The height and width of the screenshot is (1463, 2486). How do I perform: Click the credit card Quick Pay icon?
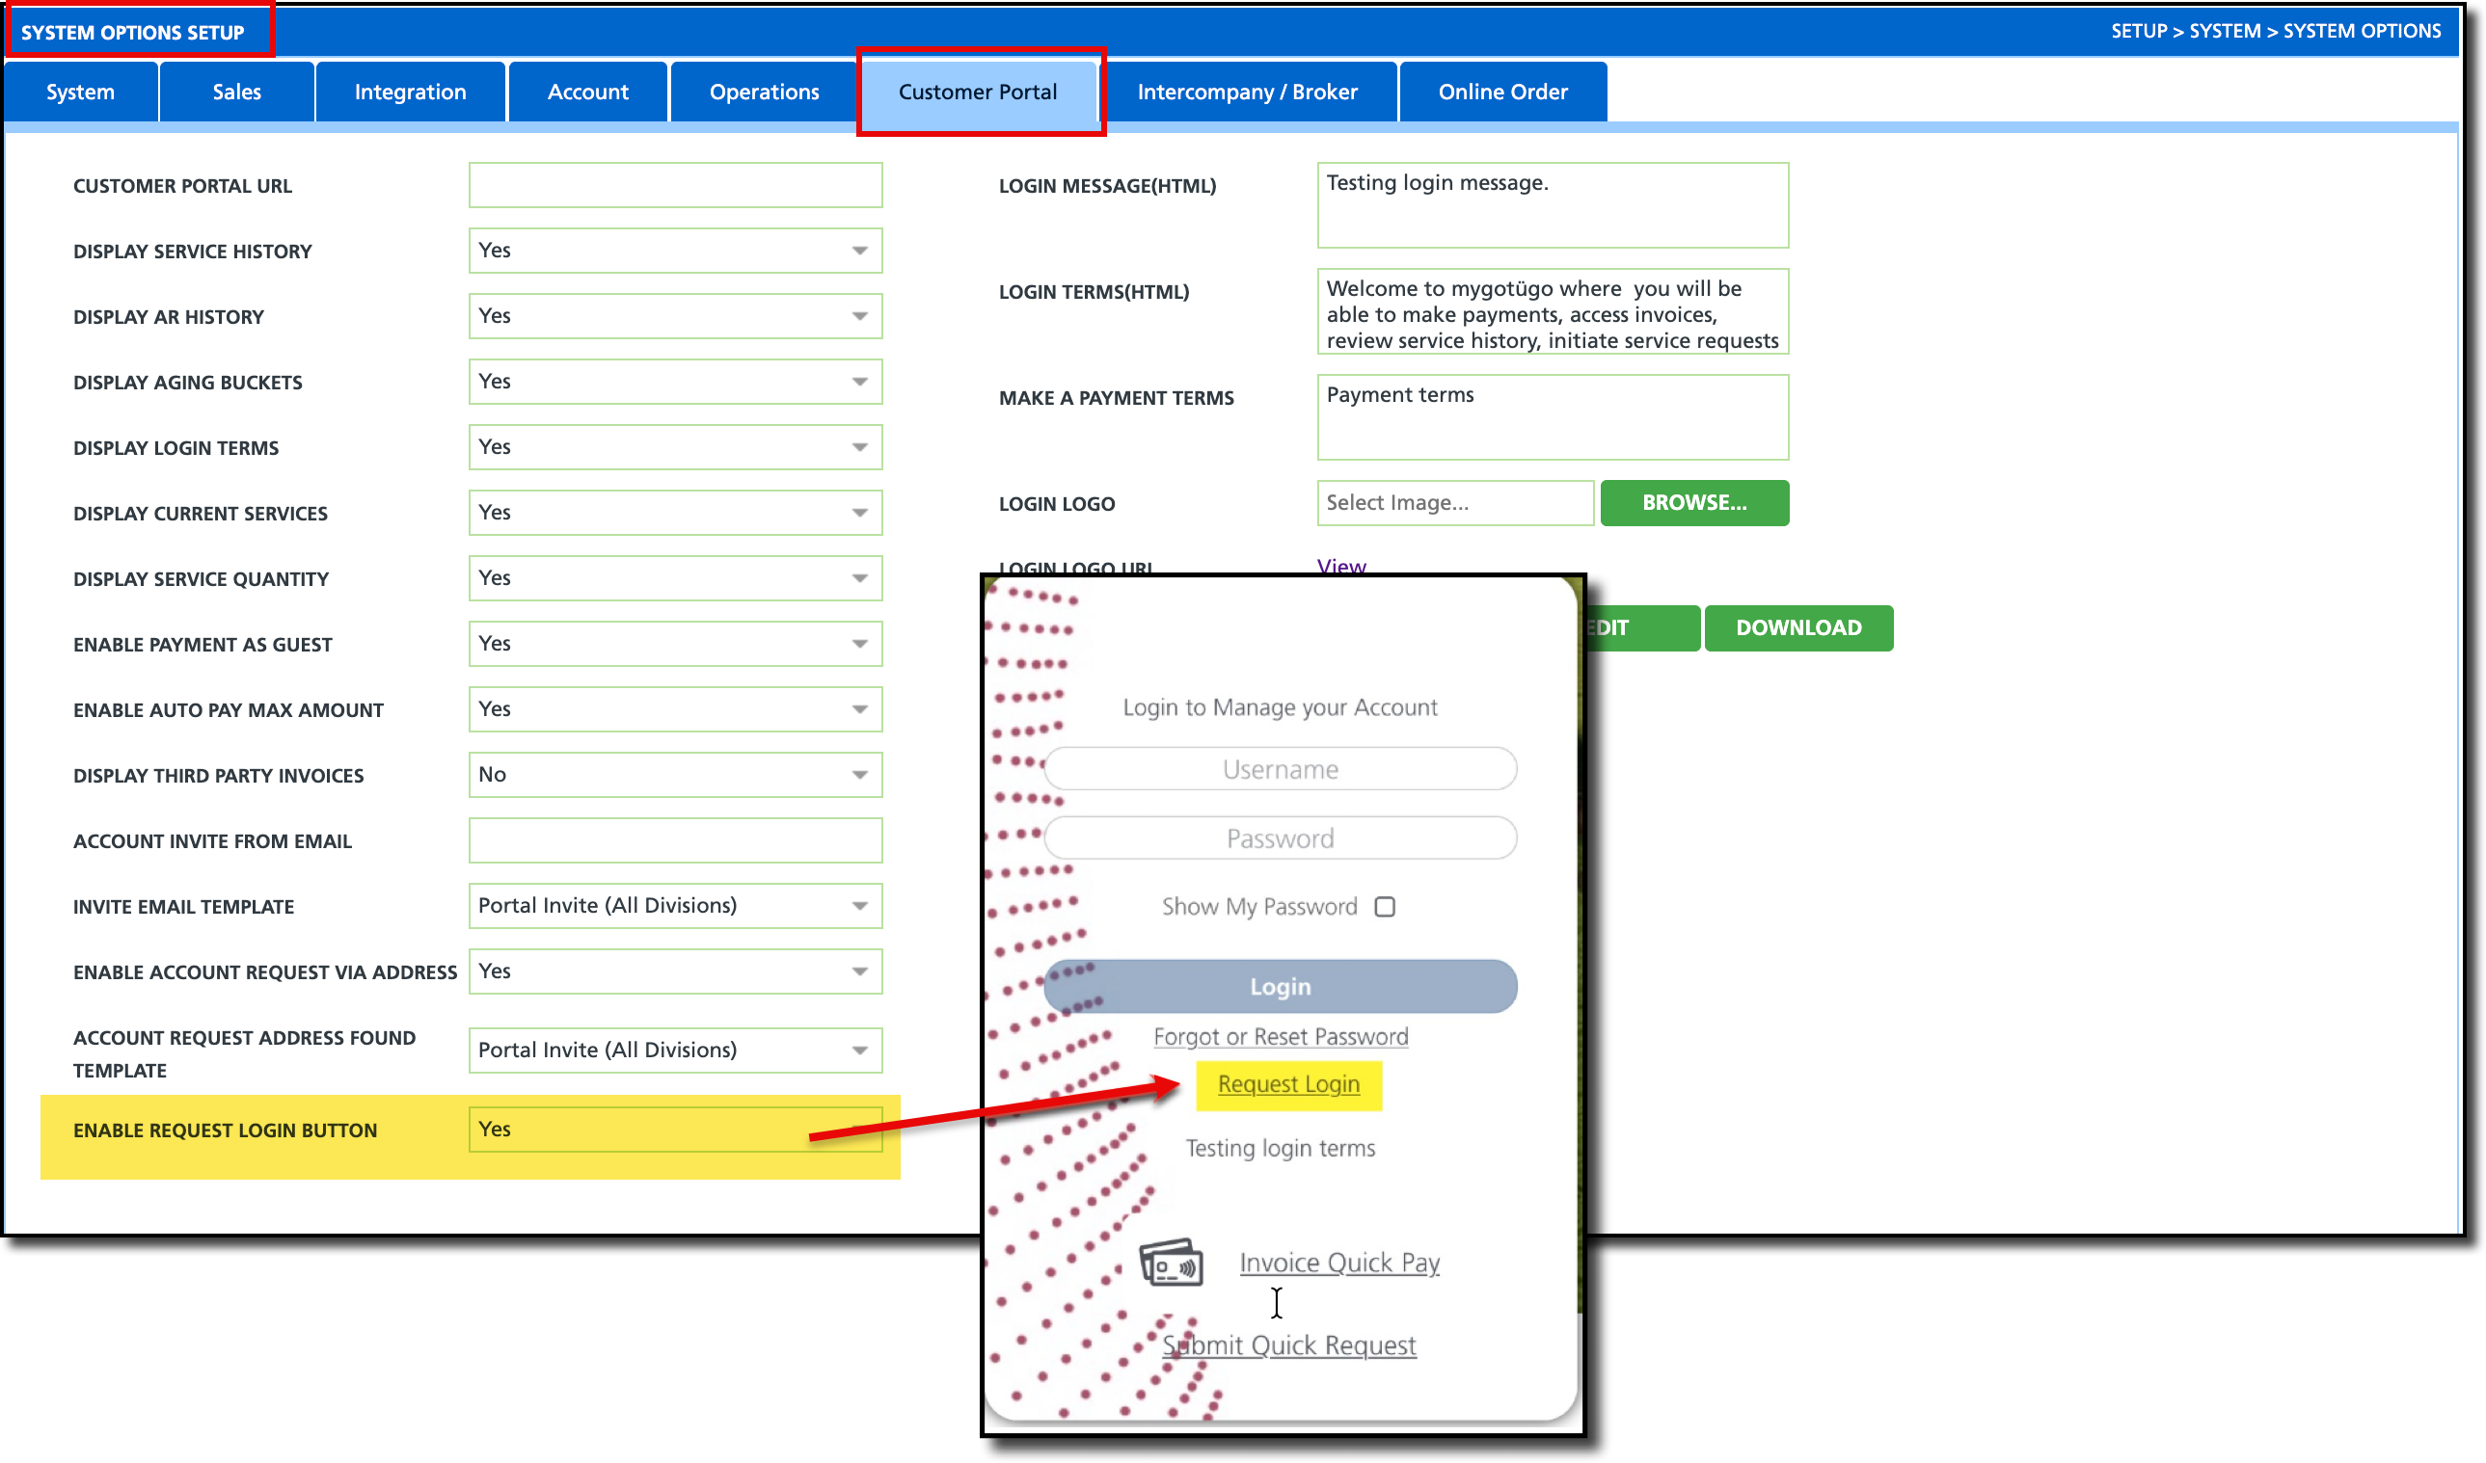[x=1171, y=1263]
